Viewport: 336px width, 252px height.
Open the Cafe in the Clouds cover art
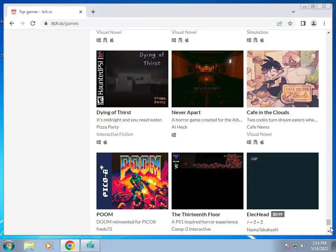coord(283,79)
